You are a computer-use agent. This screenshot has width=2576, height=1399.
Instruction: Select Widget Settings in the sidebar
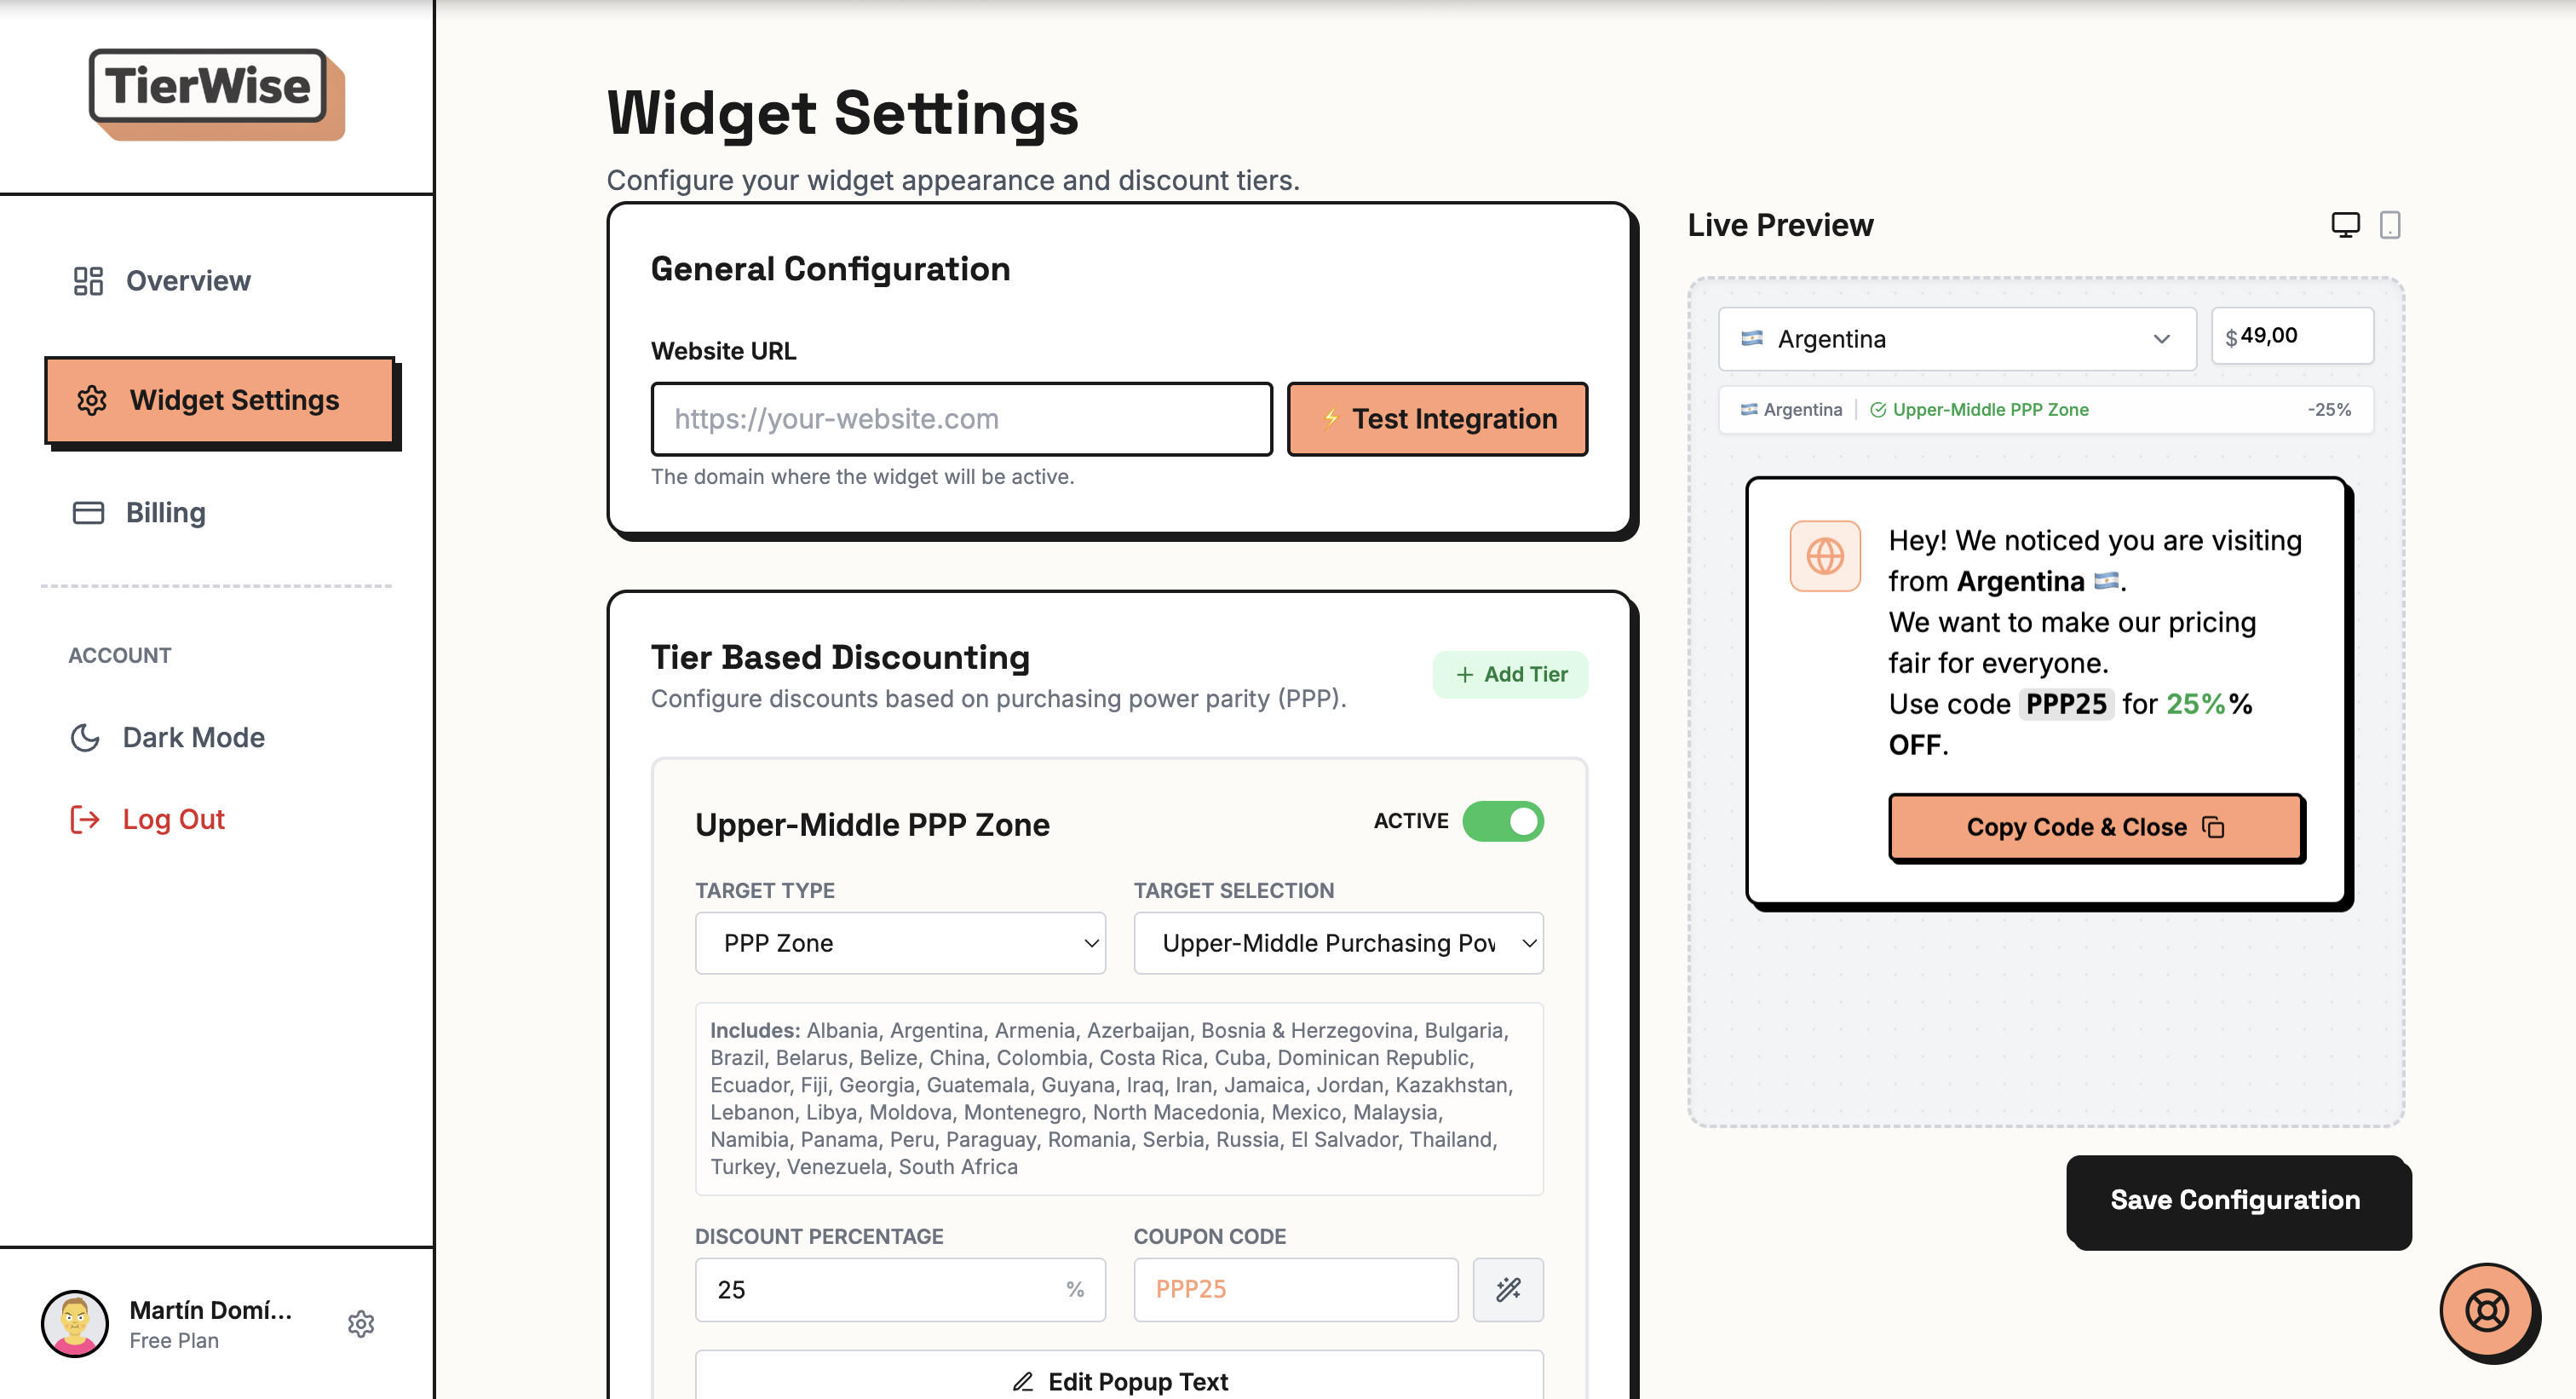[x=222, y=400]
